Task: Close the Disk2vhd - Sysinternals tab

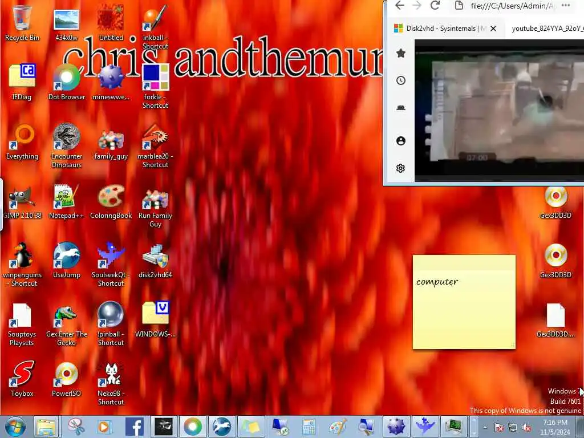Action: pyautogui.click(x=493, y=29)
